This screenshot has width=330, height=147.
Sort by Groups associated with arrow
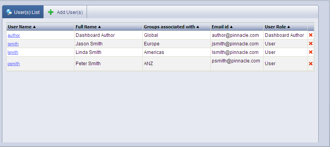pyautogui.click(x=198, y=27)
